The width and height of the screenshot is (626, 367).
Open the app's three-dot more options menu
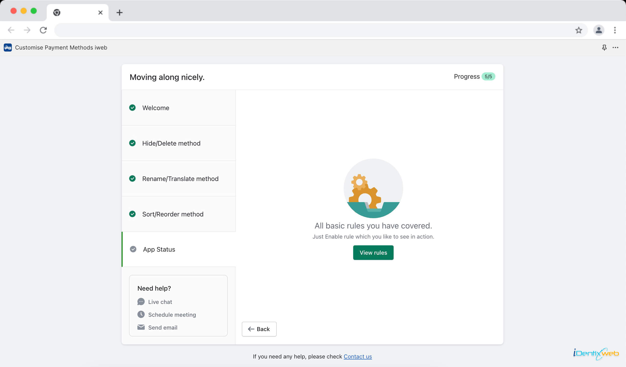[615, 48]
